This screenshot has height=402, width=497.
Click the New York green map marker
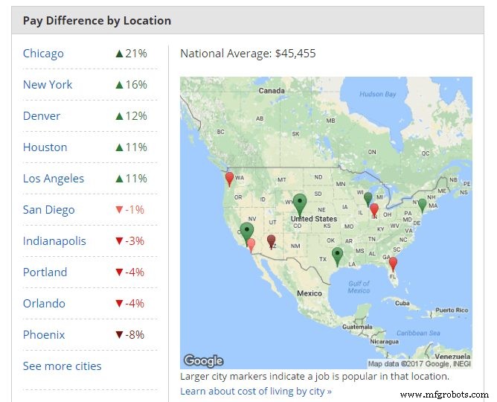pyautogui.click(x=422, y=205)
